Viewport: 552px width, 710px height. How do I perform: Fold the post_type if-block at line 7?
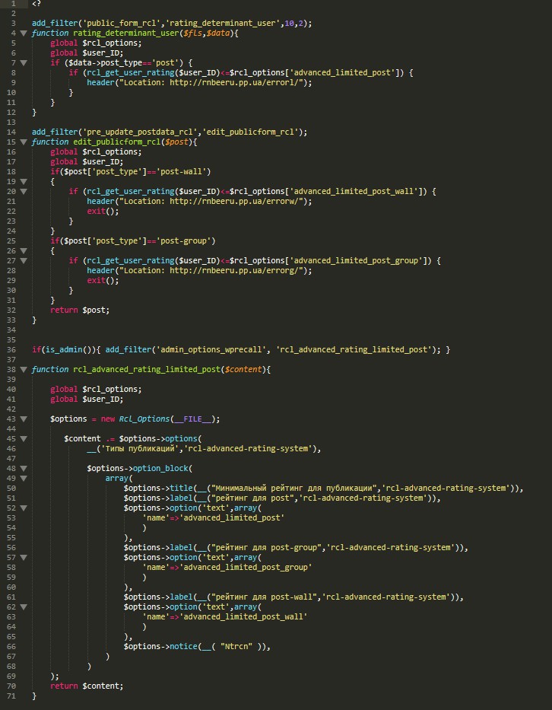click(24, 63)
